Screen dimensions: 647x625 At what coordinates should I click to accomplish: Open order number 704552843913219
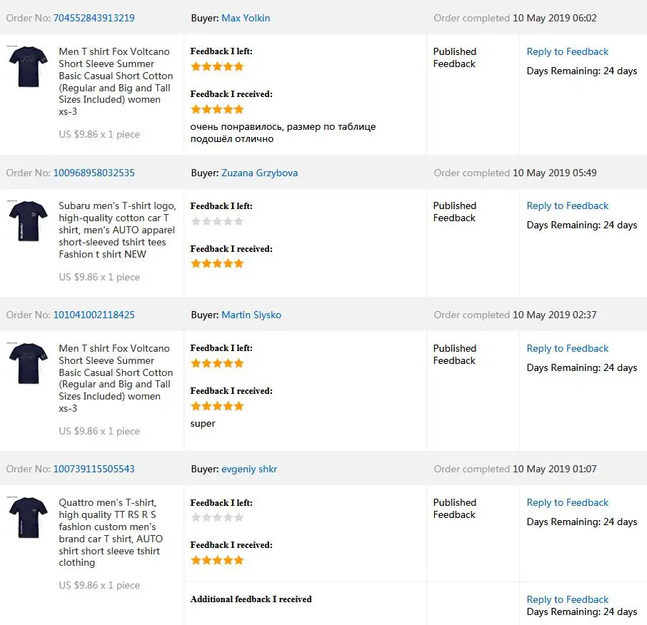point(94,18)
